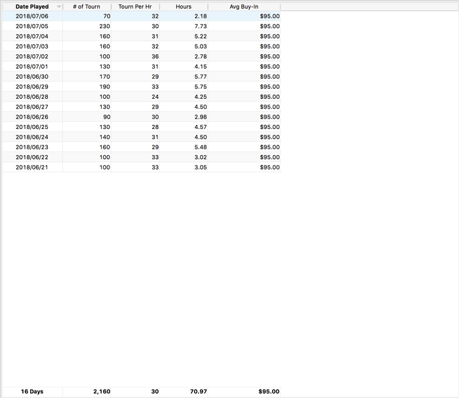Screen dimensions: 459x398
Task: Select the 2018/07/06 date row
Action: 142,16
